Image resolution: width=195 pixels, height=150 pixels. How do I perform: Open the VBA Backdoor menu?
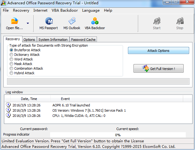pos(65,10)
